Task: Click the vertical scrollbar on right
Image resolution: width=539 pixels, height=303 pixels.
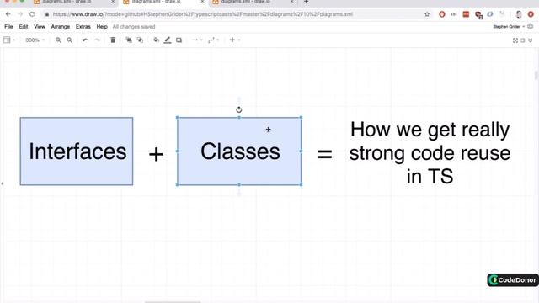Action: 536,75
